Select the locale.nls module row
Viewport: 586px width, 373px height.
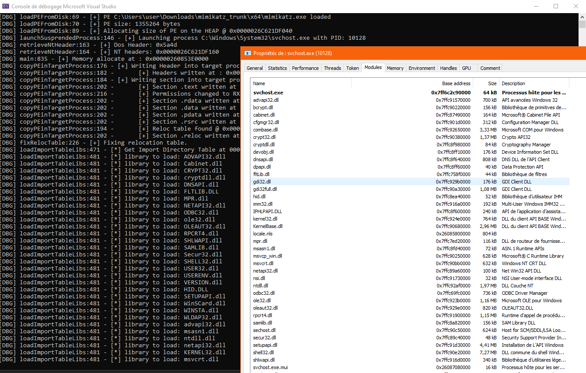[x=410, y=234]
